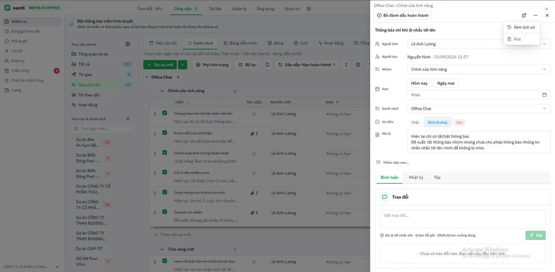Click 'Bỏ đánh dấu hoàn thành' button

[403, 16]
